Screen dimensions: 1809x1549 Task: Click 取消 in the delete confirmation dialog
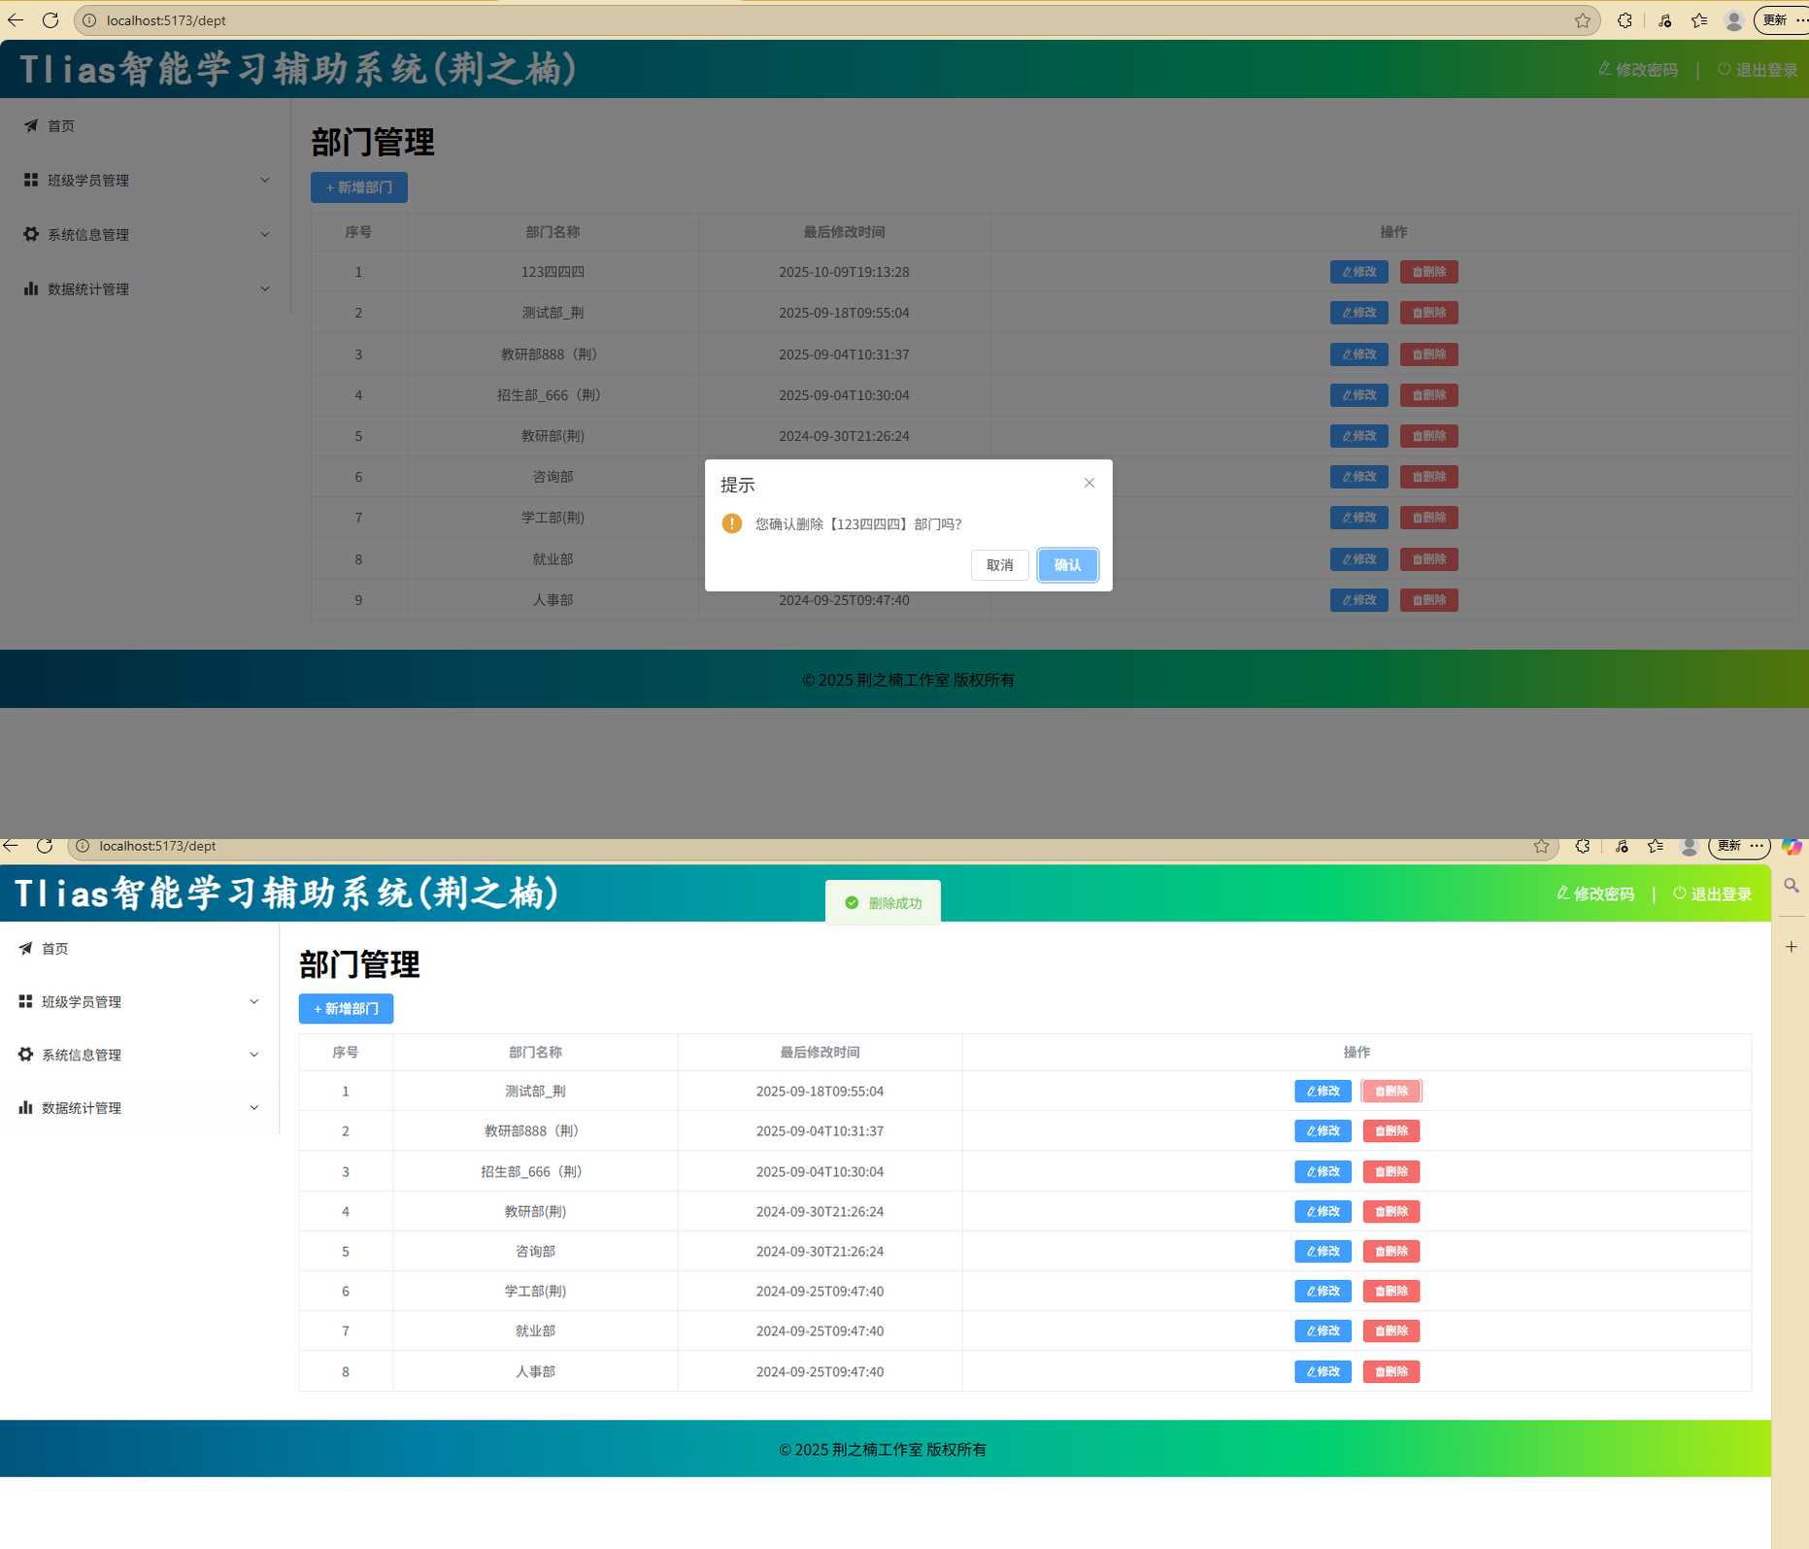click(x=999, y=565)
